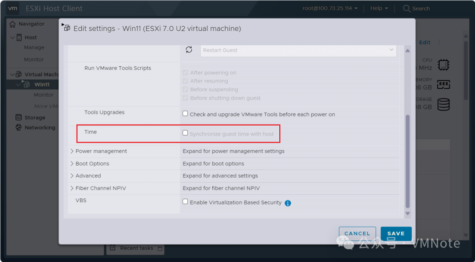Select More VMs item in Navigator

point(46,106)
